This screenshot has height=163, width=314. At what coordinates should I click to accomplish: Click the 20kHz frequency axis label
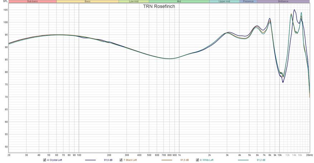(x=309, y=155)
